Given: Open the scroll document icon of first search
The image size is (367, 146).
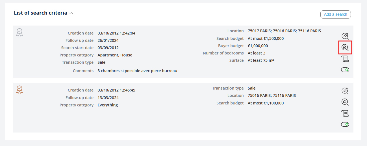Looking at the screenshot, I should click(x=345, y=59).
